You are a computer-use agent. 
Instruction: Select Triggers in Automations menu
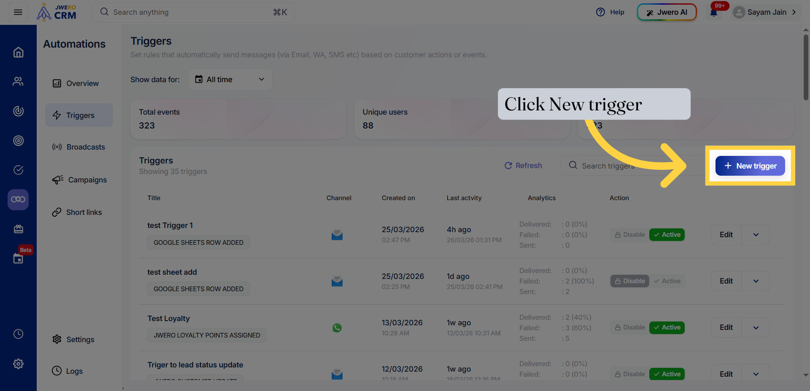click(x=79, y=115)
